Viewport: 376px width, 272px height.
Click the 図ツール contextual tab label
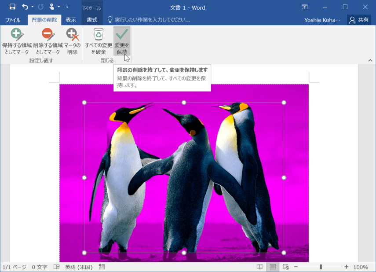point(92,8)
